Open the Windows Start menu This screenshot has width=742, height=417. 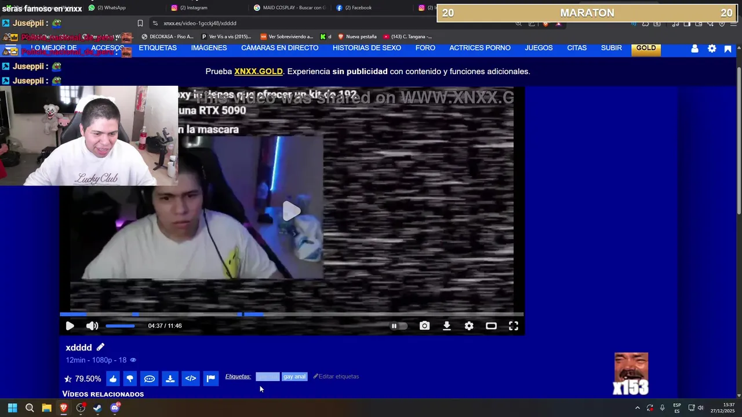12,408
